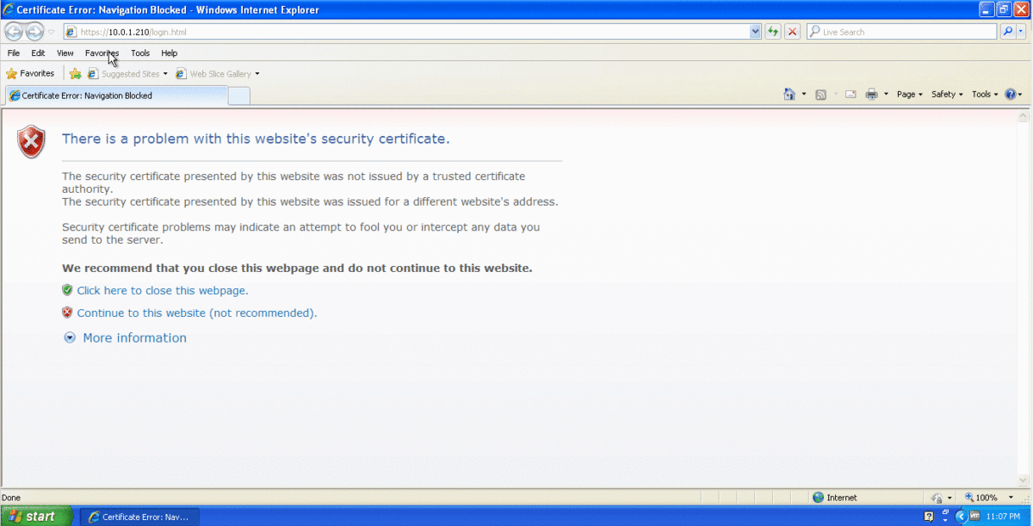This screenshot has height=526, width=1033.
Task: Open the Safety dropdown menu
Action: [x=947, y=95]
